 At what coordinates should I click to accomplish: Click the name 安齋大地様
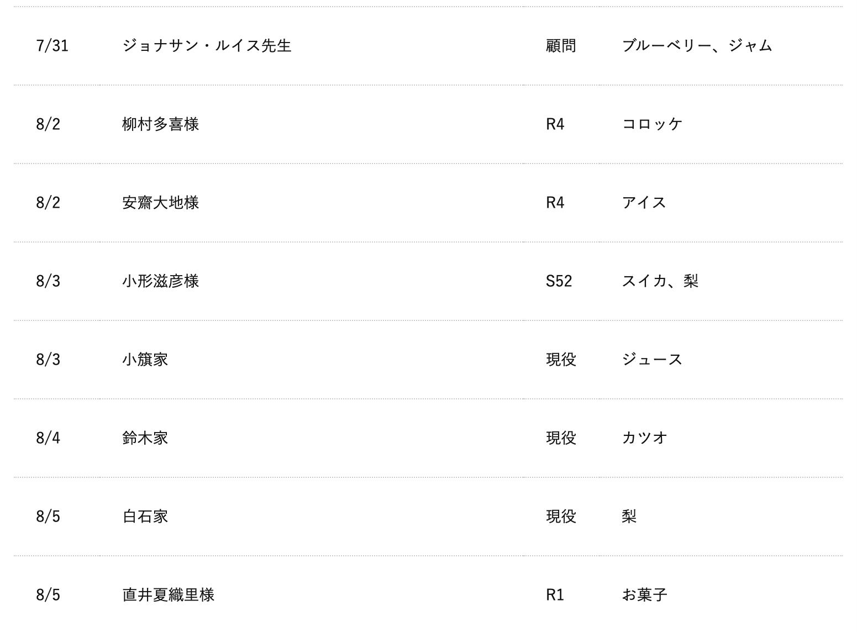click(x=160, y=203)
